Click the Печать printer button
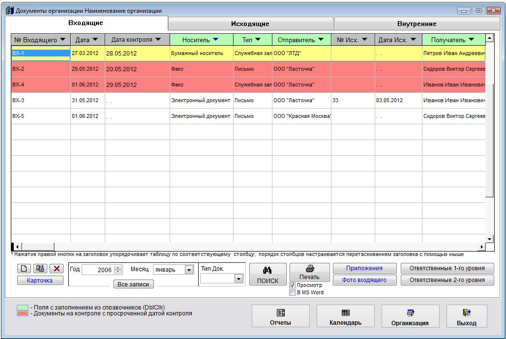This screenshot has width=506, height=339. coord(309,272)
